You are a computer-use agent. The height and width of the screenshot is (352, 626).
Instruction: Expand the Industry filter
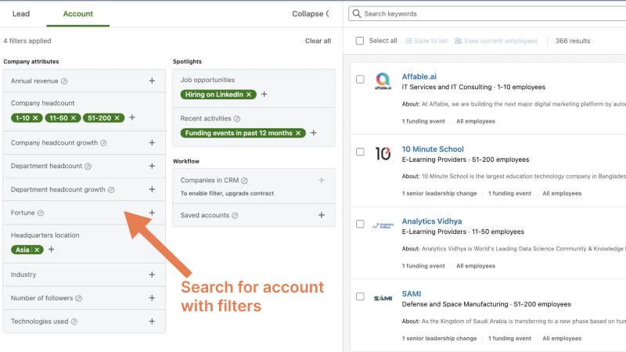[x=152, y=275]
